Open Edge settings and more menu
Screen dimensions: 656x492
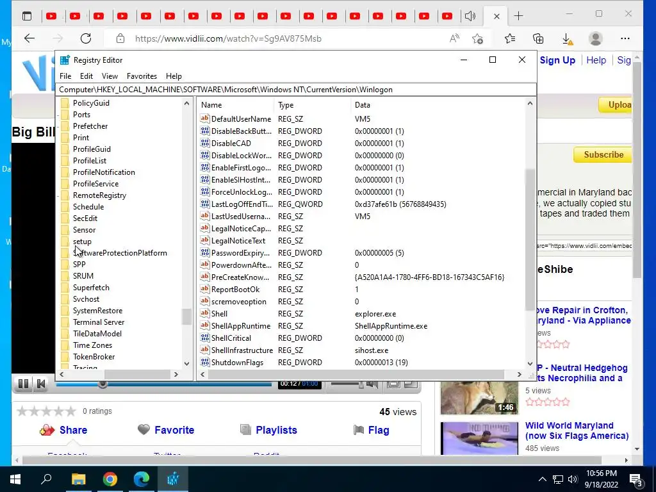pos(625,38)
